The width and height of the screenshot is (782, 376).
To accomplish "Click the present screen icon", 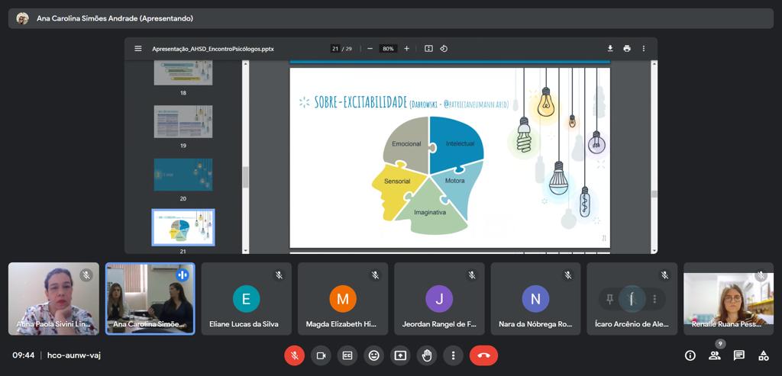I will 400,355.
